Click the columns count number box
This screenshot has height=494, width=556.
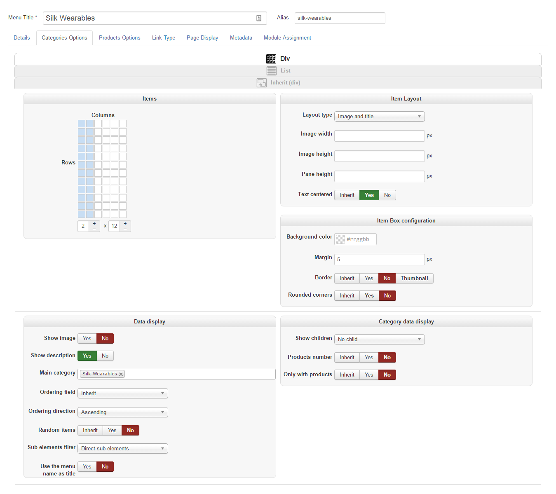[83, 226]
